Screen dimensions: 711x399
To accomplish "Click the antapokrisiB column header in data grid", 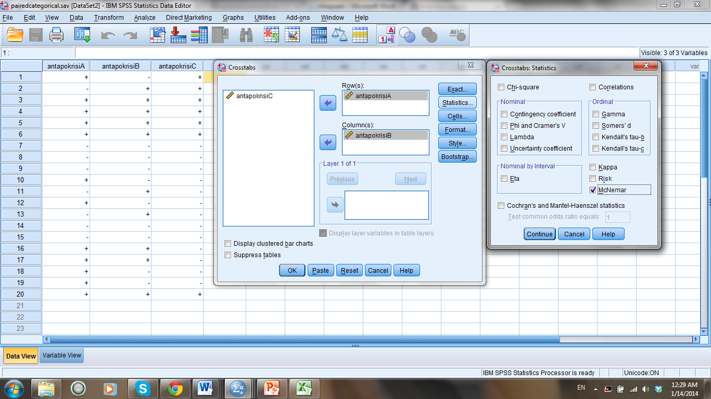I will [121, 66].
